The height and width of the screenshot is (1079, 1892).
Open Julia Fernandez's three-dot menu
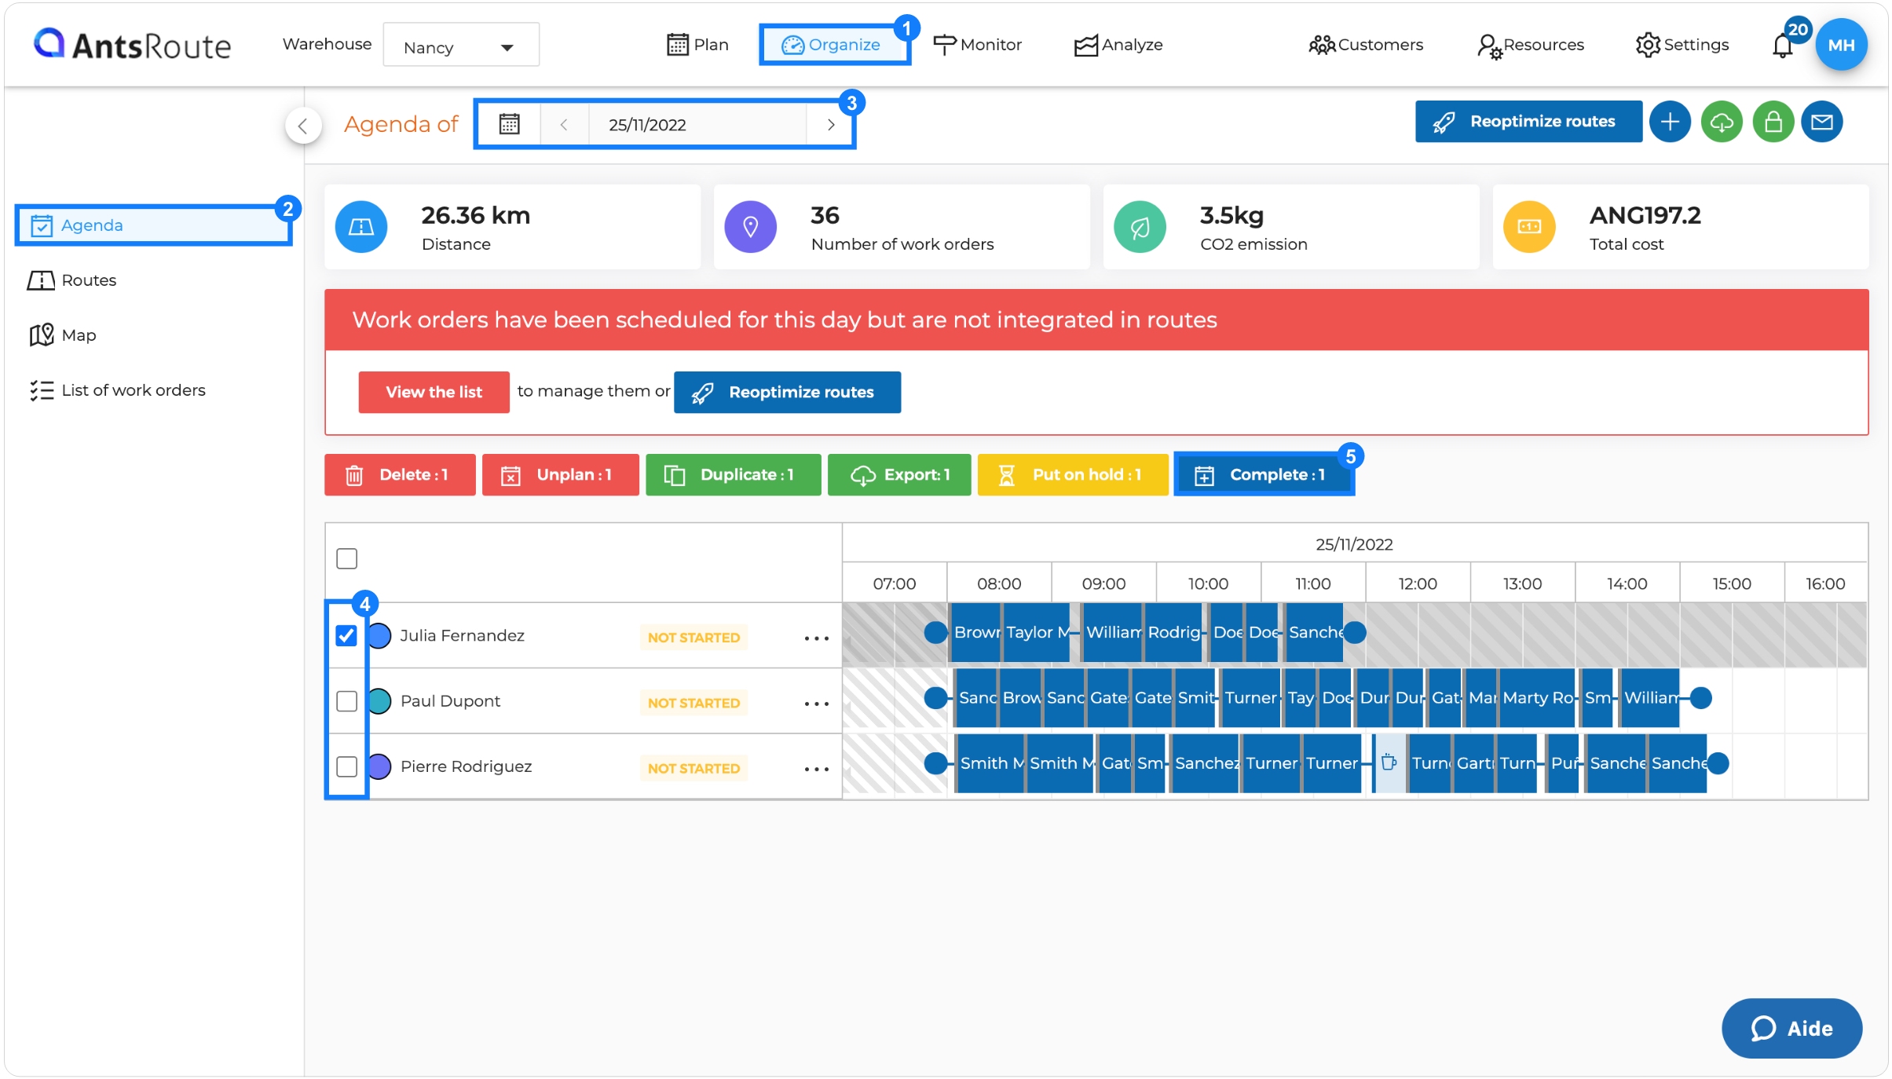point(817,638)
